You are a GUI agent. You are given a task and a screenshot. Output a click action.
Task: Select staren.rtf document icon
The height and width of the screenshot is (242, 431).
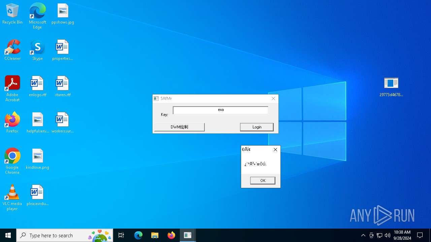pyautogui.click(x=63, y=87)
